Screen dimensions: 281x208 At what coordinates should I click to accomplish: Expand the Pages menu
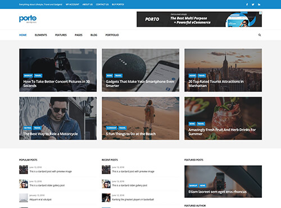79,35
